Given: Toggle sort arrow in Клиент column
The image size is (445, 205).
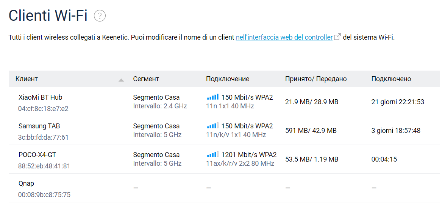Looking at the screenshot, I should coord(121,80).
